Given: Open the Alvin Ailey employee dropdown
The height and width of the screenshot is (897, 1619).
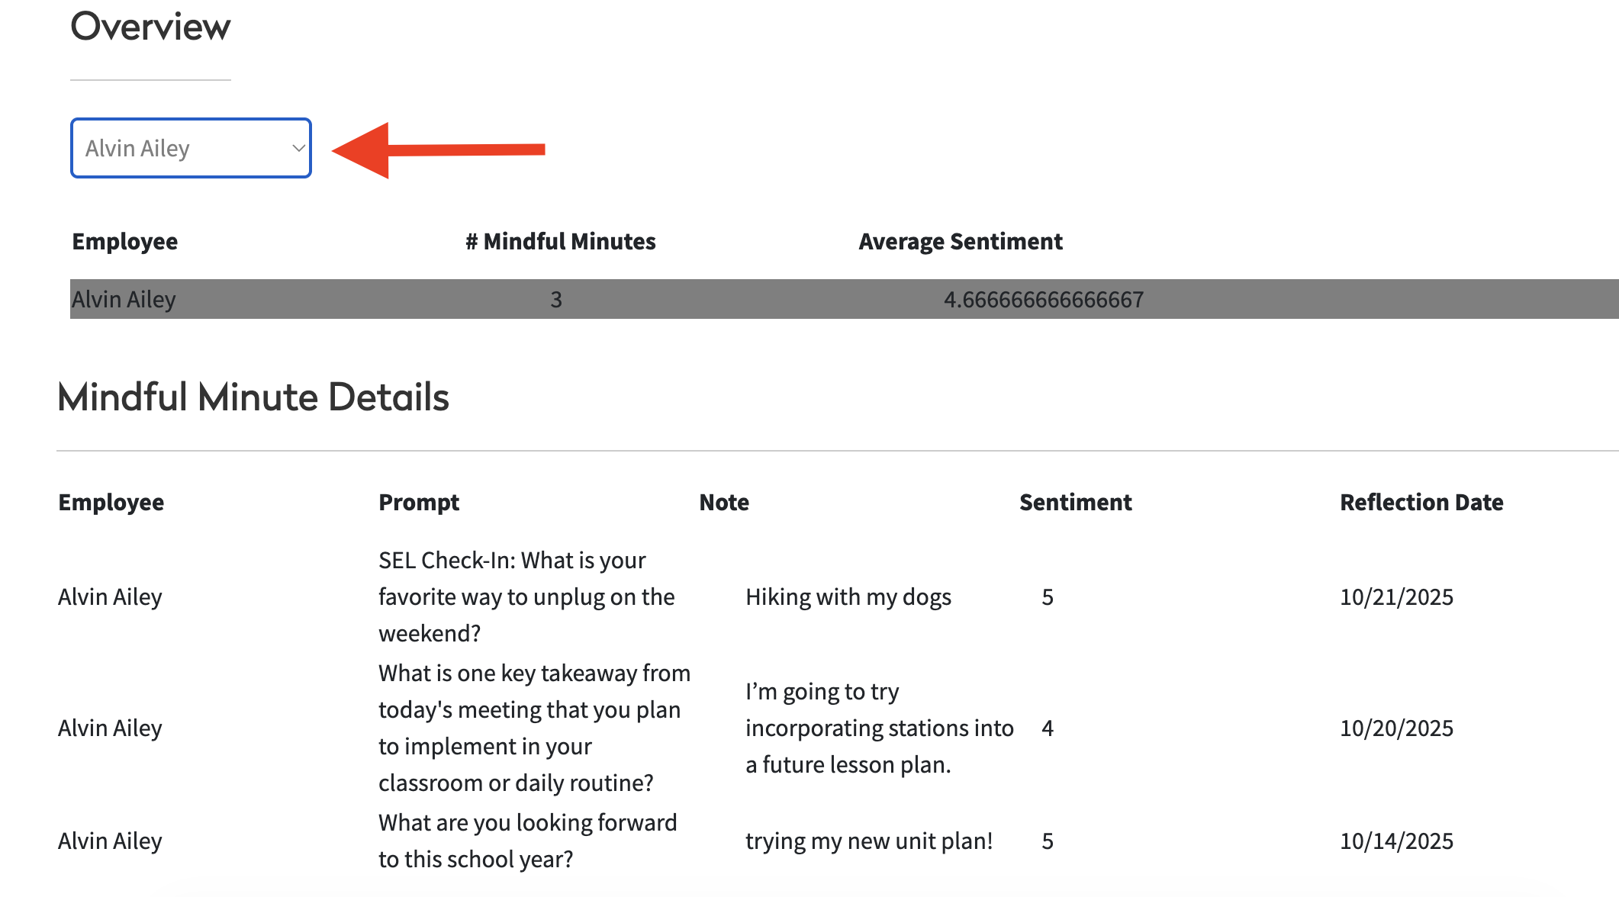Looking at the screenshot, I should (x=191, y=148).
